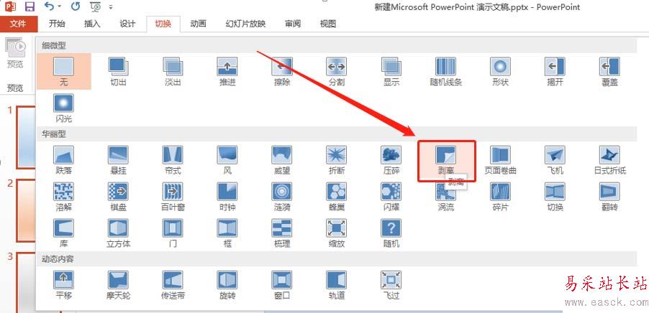Select the 无 (None) transition
Image resolution: width=649 pixels, height=313 pixels.
click(64, 71)
